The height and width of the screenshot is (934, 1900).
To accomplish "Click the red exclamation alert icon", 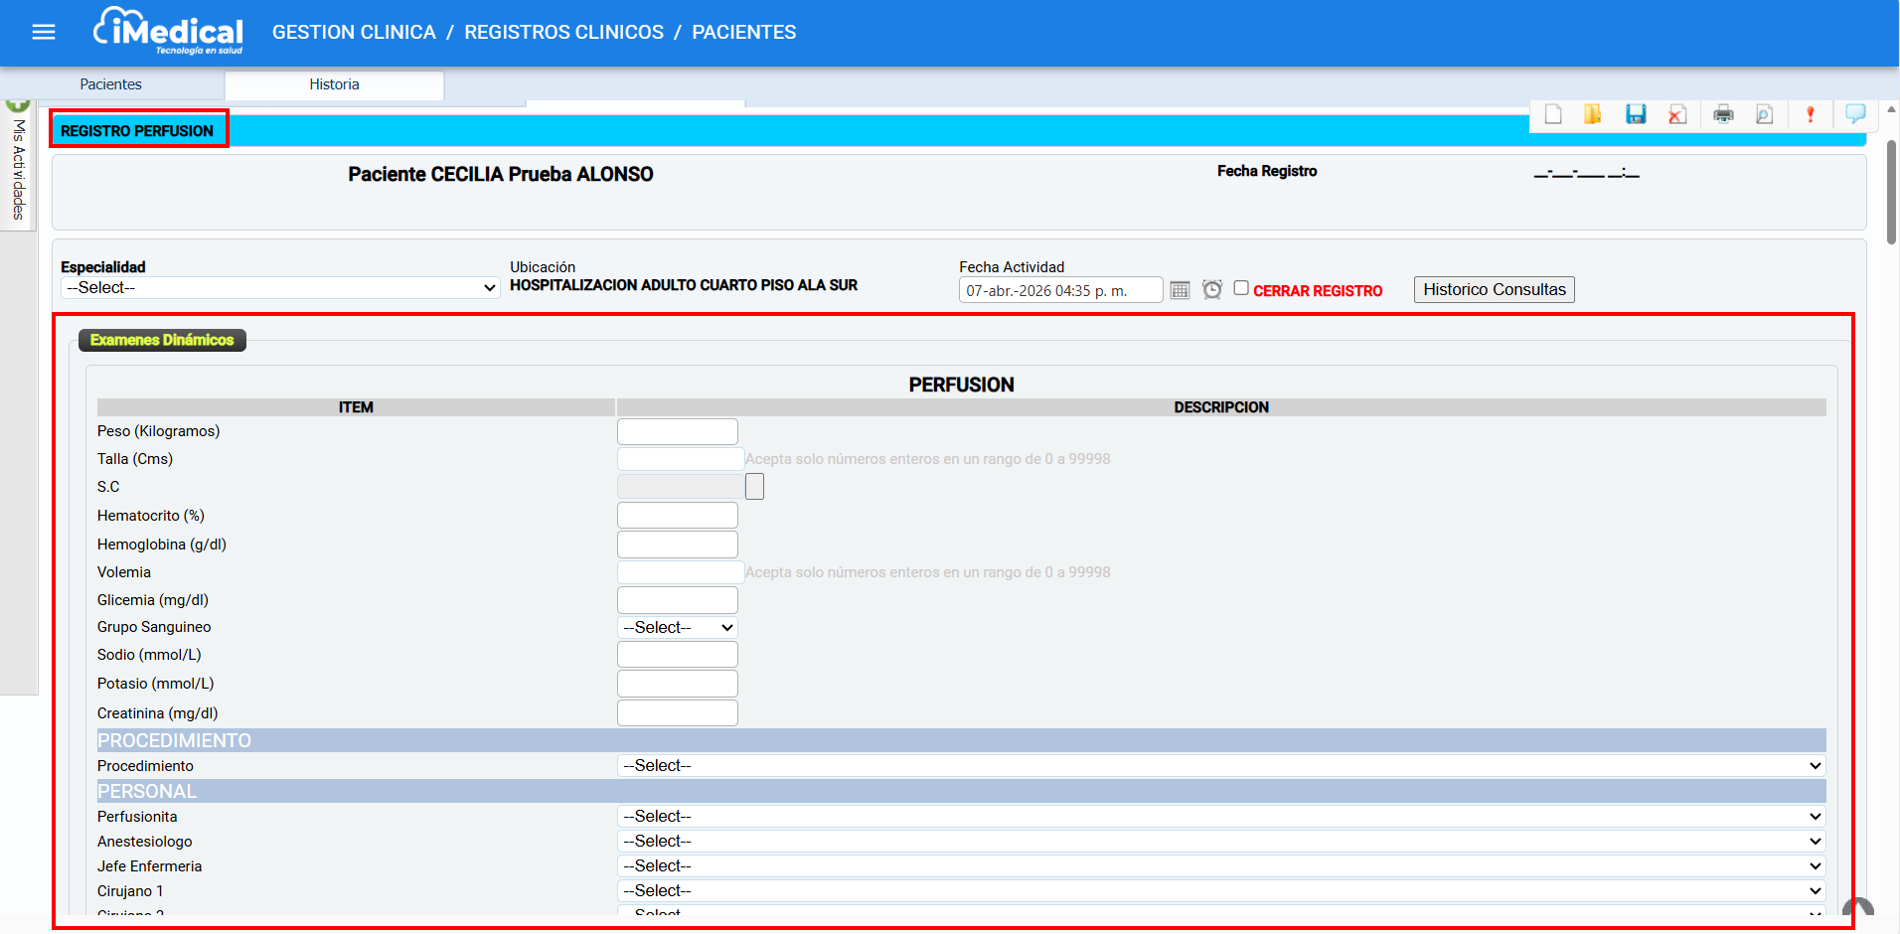I will (x=1810, y=114).
